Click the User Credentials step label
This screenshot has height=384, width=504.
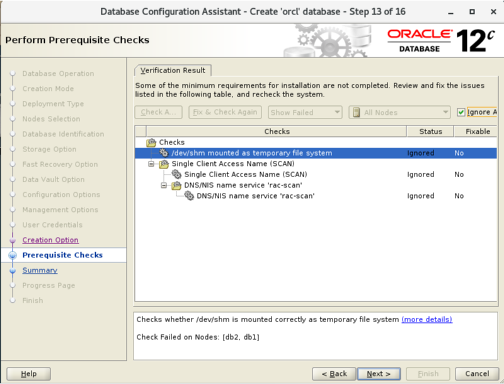tap(52, 225)
